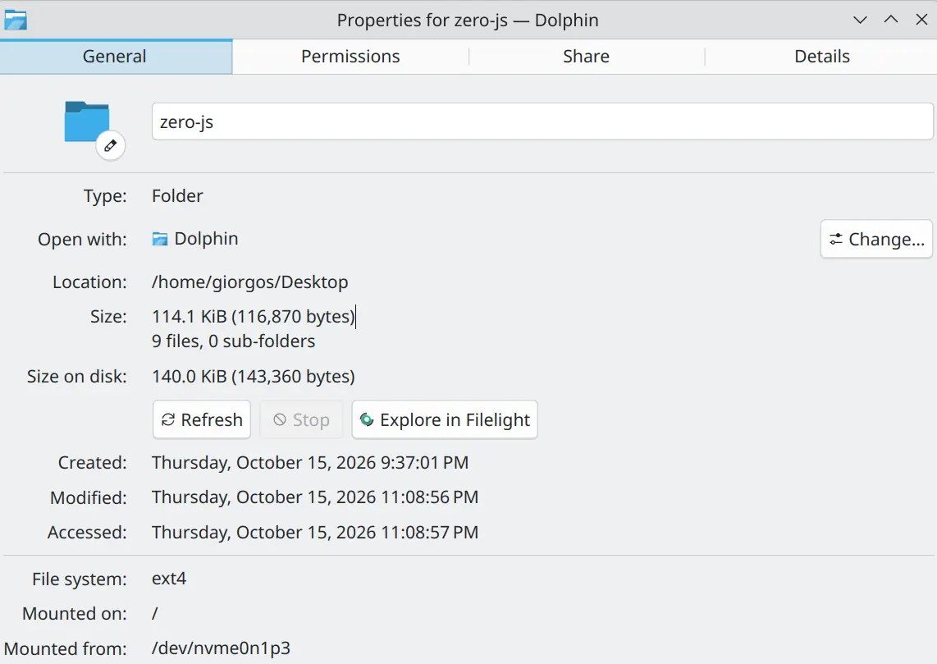Click the file system value ext4

coord(169,579)
